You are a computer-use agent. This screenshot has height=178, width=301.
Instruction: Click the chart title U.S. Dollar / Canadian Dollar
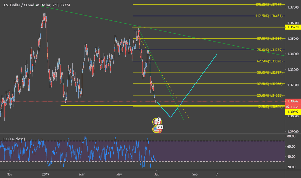pos(27,5)
